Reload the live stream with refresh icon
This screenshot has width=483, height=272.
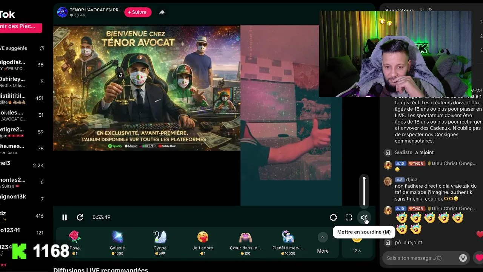coord(80,217)
